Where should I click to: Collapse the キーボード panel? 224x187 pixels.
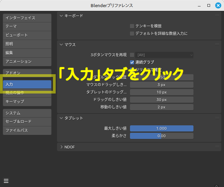pos(61,16)
